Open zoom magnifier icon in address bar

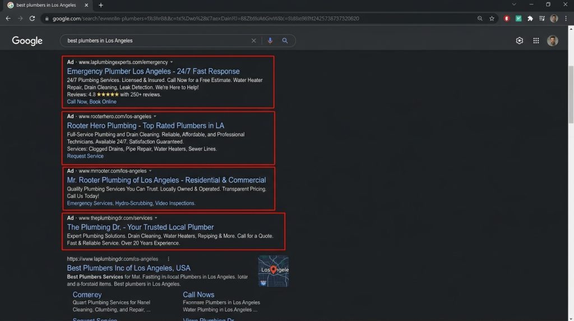480,19
